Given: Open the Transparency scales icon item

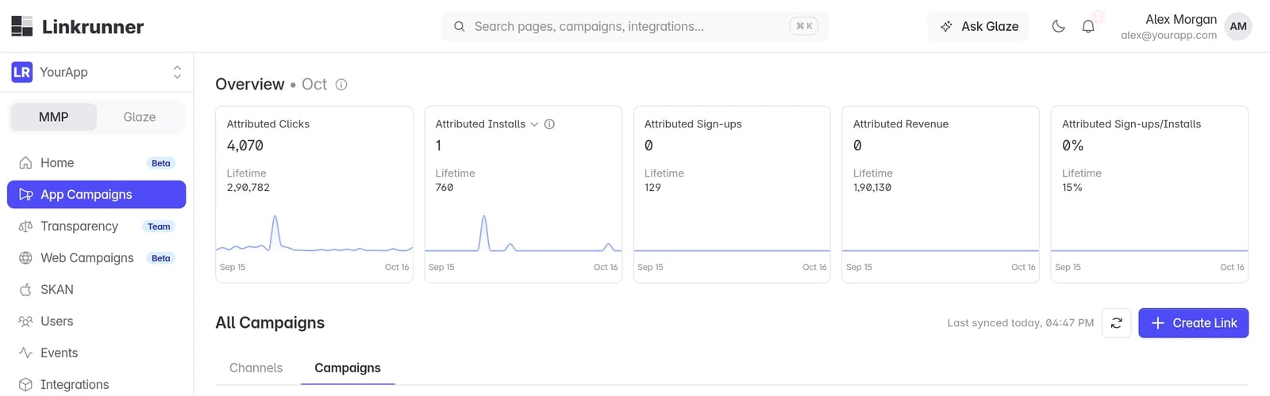Looking at the screenshot, I should [25, 227].
